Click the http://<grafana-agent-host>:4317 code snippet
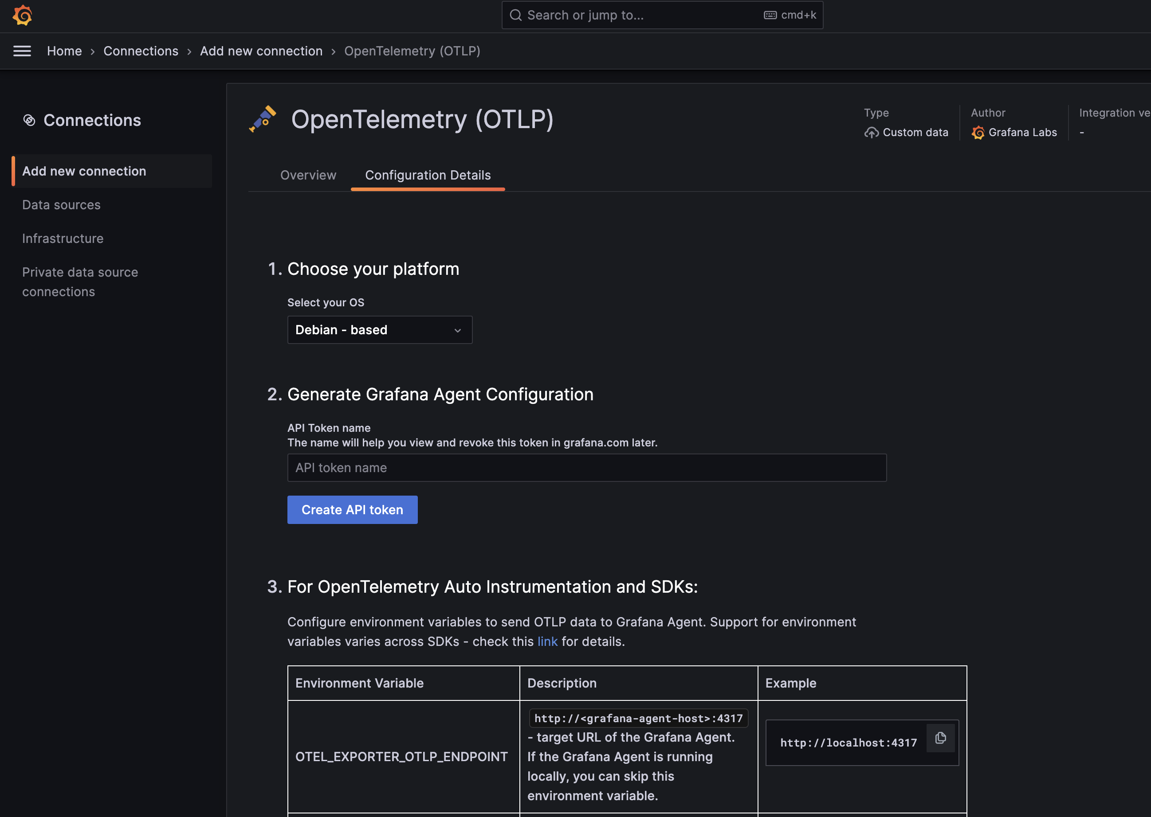1151x817 pixels. (x=639, y=719)
